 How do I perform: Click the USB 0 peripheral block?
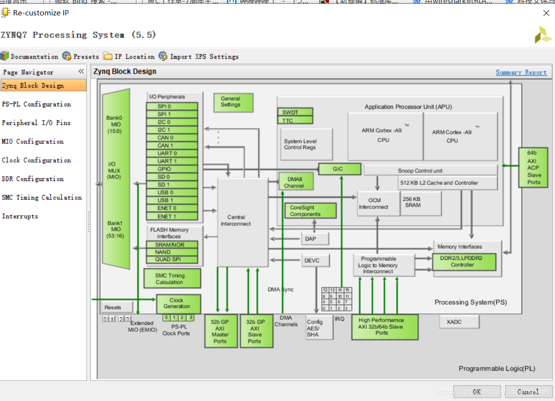point(172,193)
